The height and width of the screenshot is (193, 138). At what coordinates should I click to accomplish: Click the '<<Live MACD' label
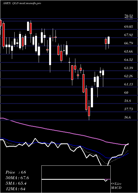(116, 186)
